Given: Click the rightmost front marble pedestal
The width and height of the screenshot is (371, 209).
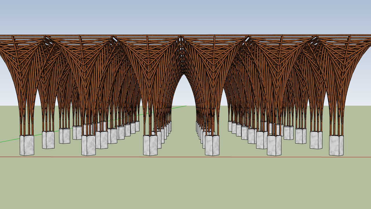Looking at the screenshot, I should pyautogui.click(x=336, y=145).
